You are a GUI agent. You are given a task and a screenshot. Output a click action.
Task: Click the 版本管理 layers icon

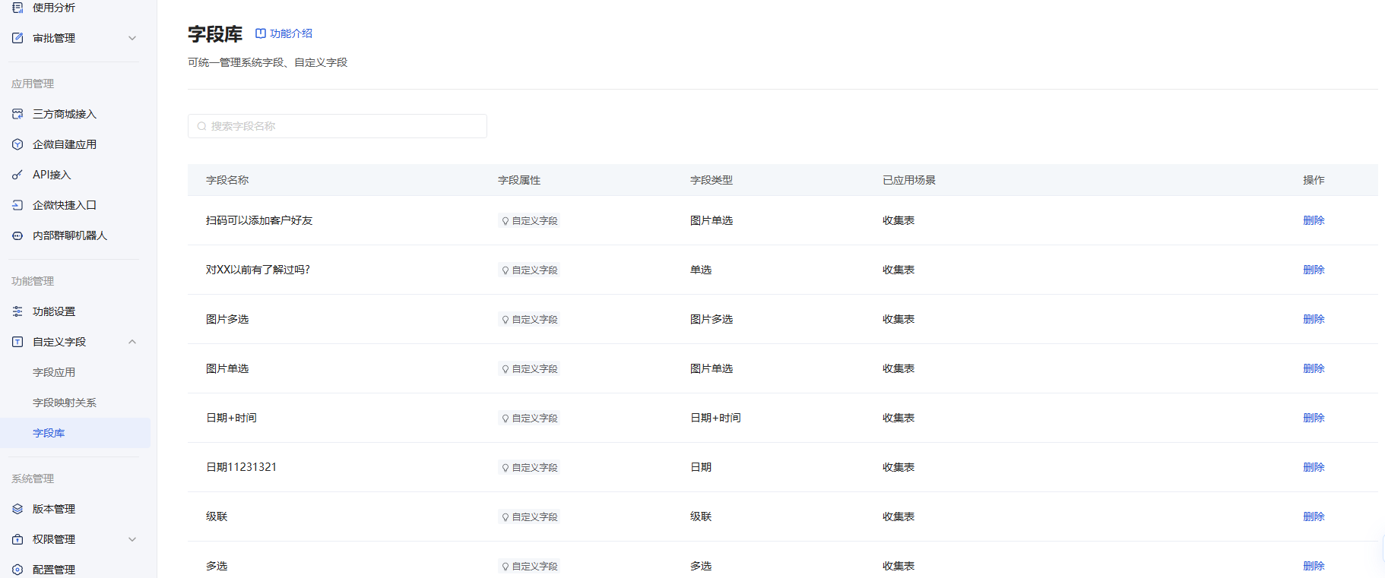pos(17,509)
